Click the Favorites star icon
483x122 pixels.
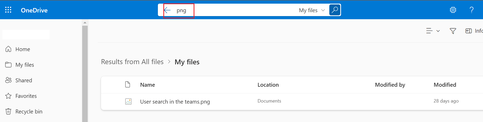coord(8,96)
